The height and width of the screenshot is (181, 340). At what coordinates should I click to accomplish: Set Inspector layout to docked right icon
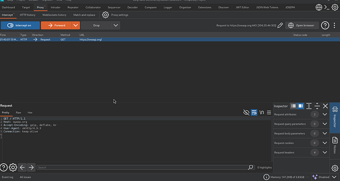click(301, 106)
